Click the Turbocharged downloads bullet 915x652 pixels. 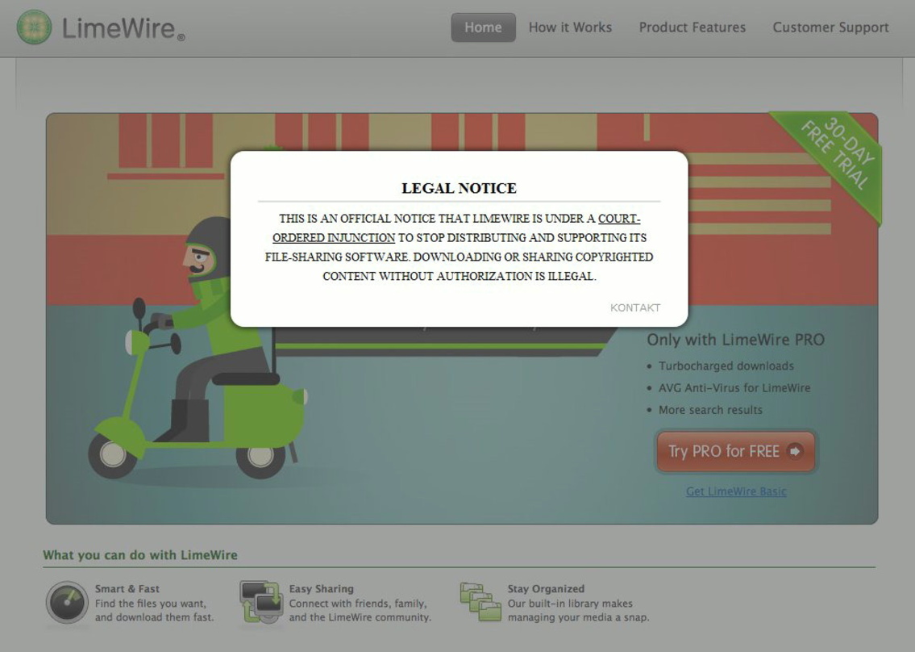click(x=726, y=366)
